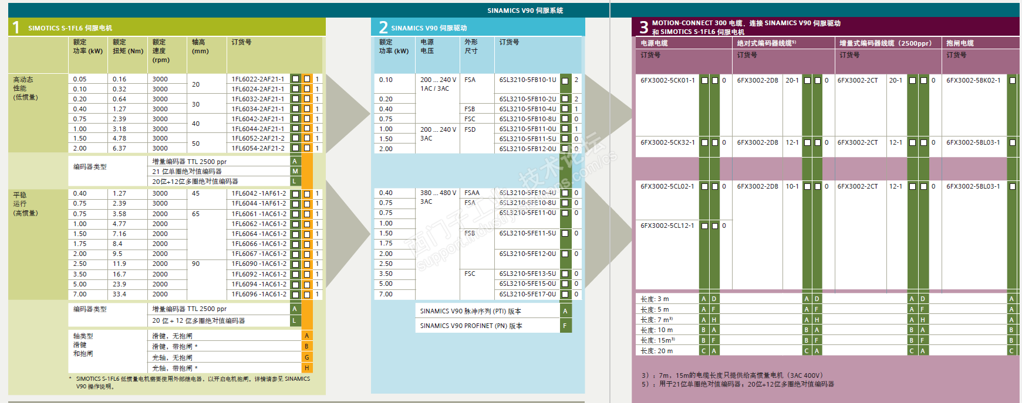This screenshot has height=403, width=1022.
Task: Select the "SIMOTICS S-1FL6 伺服电机" section 1 title
Action: [70, 28]
